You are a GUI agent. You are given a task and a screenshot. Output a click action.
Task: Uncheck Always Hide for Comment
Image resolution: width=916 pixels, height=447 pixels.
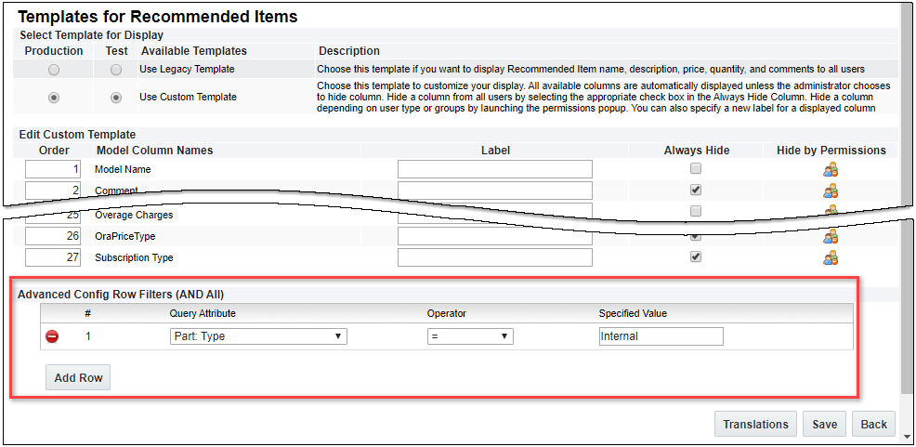pyautogui.click(x=696, y=190)
